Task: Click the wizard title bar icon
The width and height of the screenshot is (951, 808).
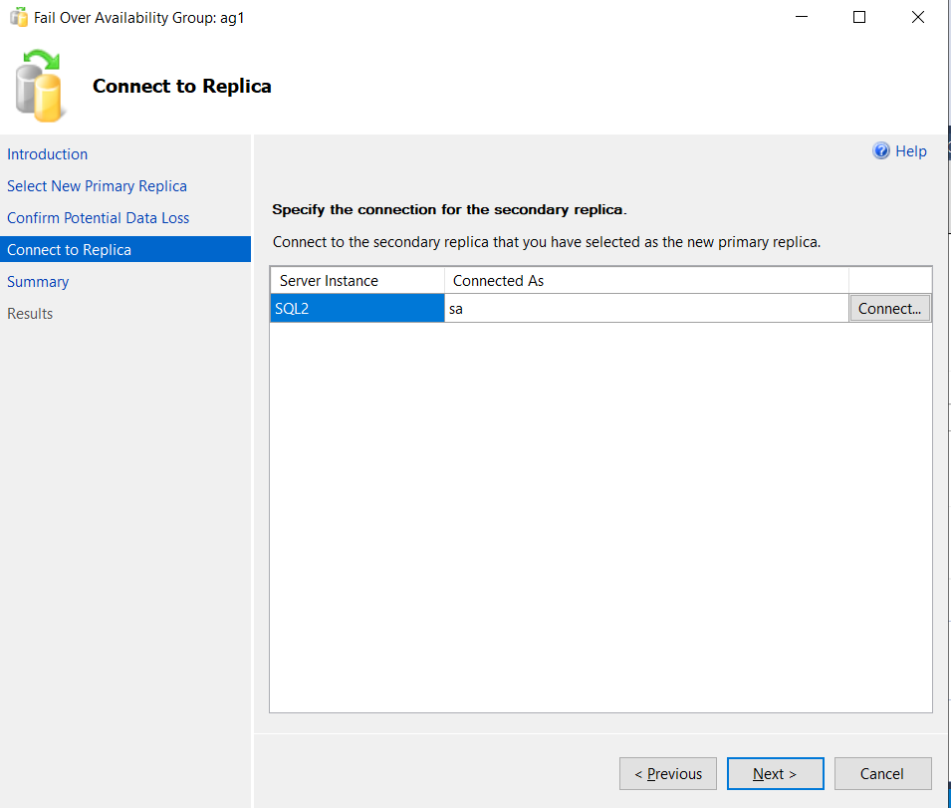Action: coord(19,17)
